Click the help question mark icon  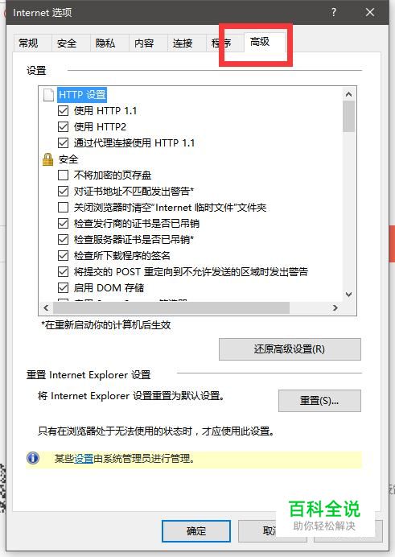[x=334, y=12]
